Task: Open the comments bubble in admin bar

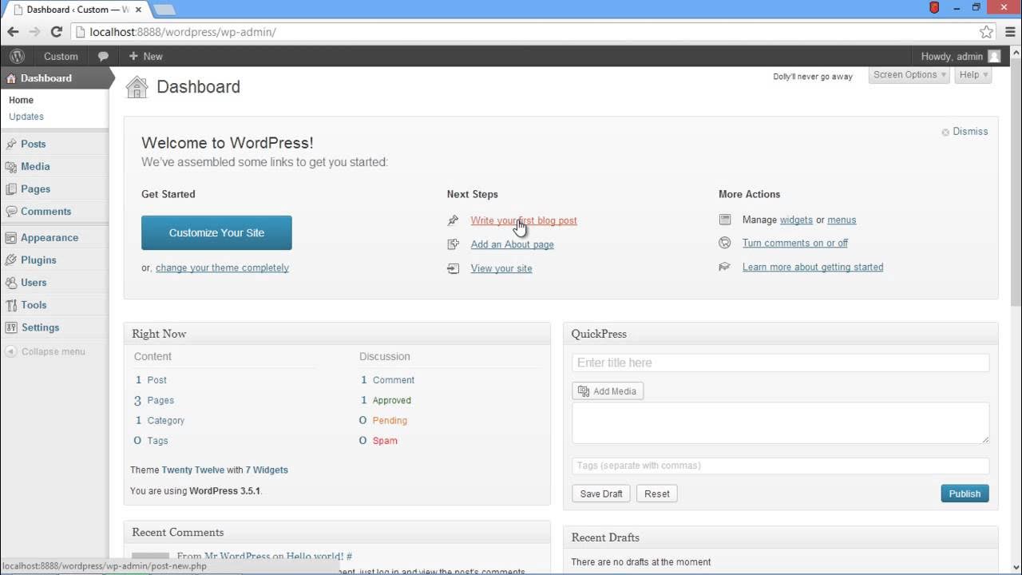Action: (103, 57)
